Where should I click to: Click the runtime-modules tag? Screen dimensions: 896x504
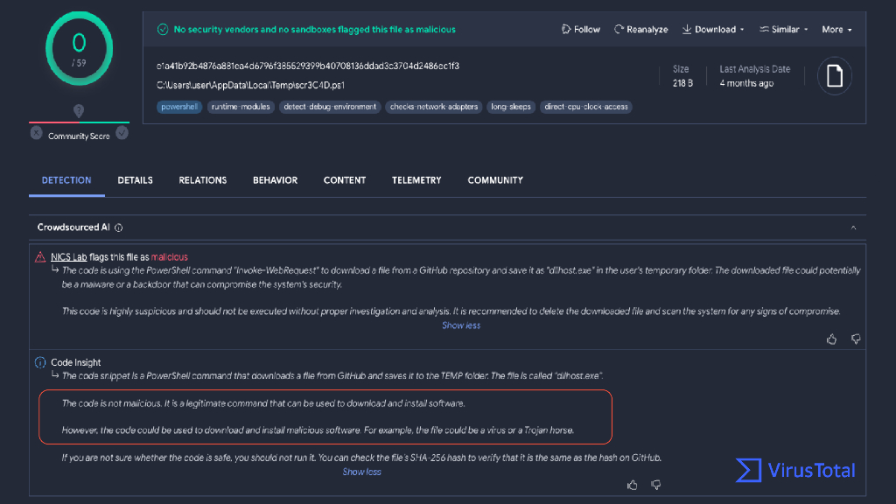(241, 107)
